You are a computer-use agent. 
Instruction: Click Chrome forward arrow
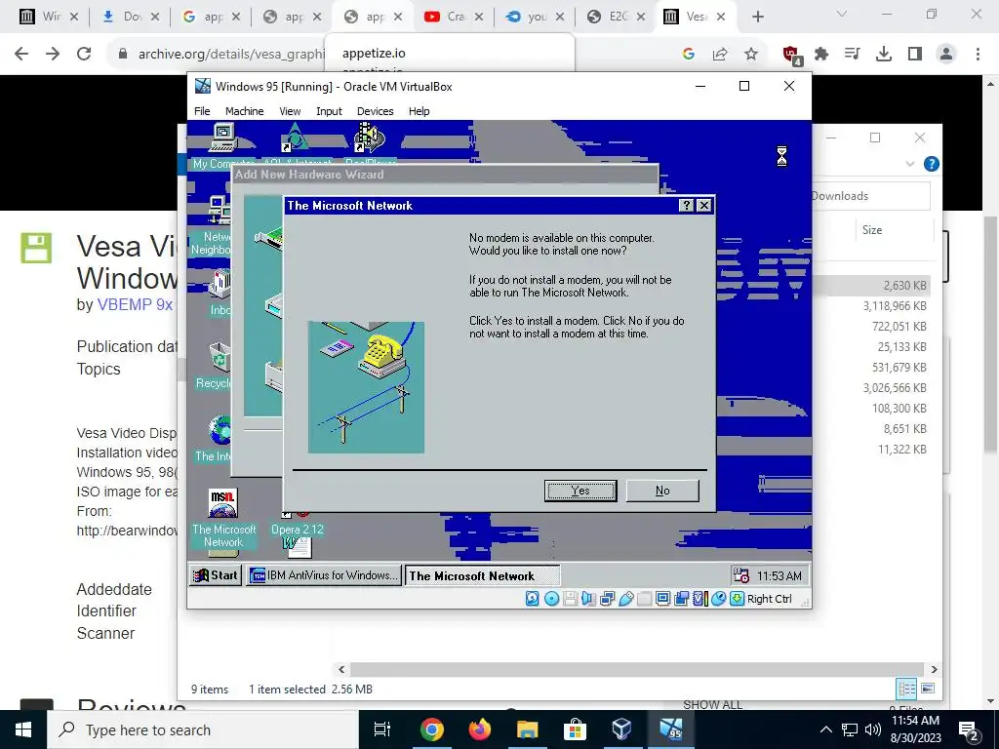click(x=53, y=54)
